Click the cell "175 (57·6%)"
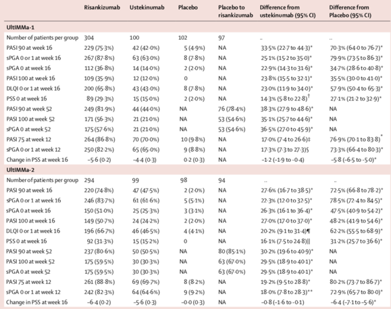391x309 pixels. (99, 129)
